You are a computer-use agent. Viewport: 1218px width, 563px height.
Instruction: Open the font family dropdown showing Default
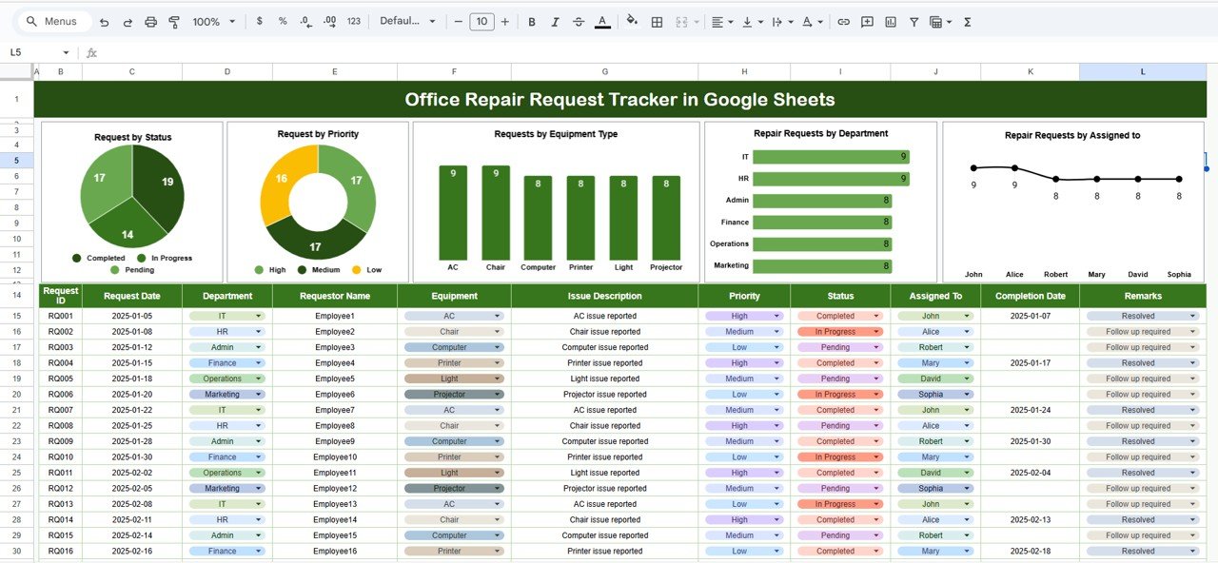tap(407, 20)
